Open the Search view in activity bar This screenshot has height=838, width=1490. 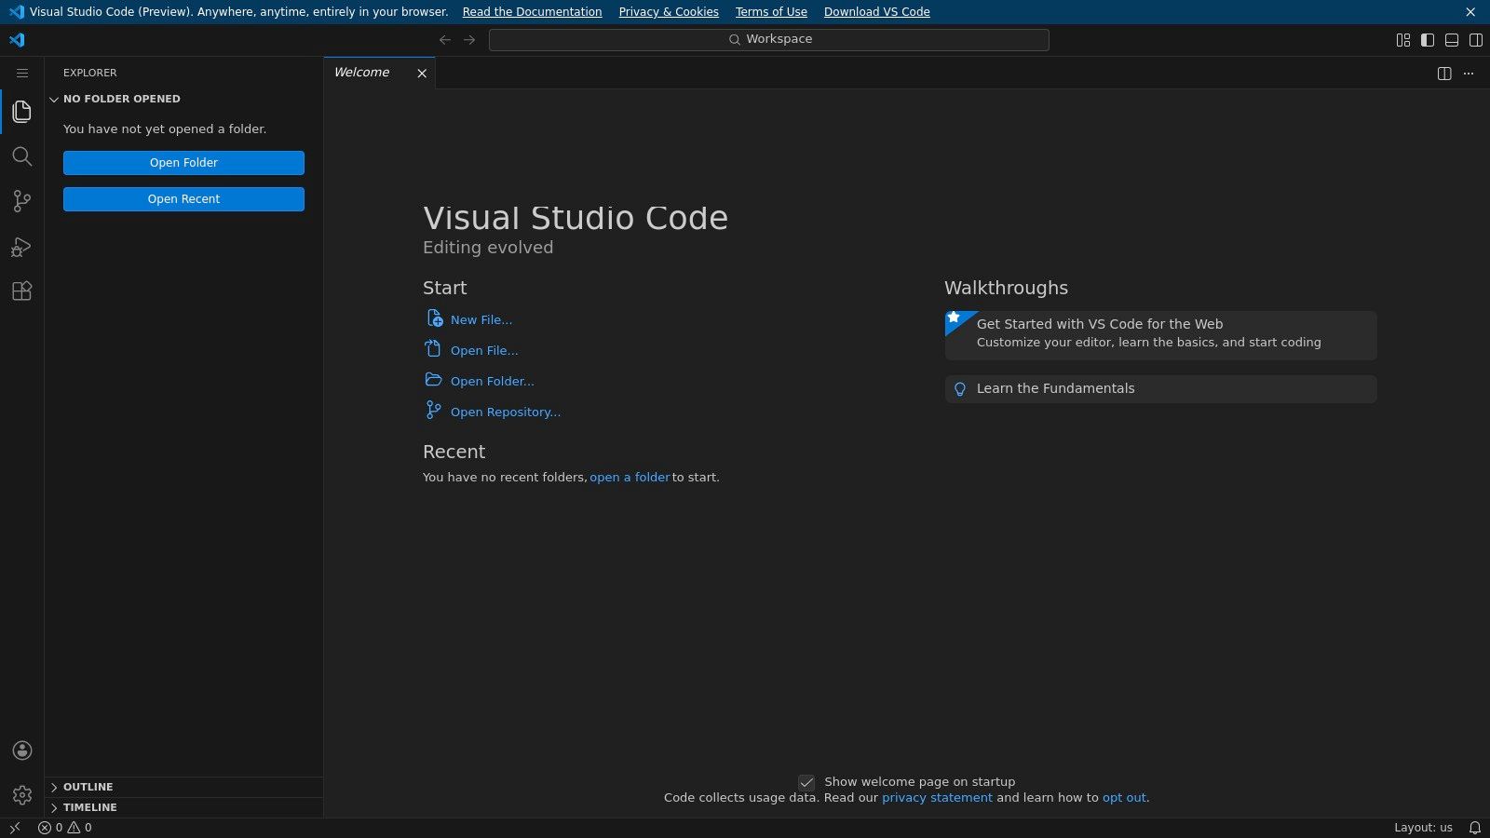tap(22, 156)
